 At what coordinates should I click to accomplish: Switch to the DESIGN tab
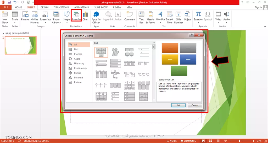click(44, 7)
